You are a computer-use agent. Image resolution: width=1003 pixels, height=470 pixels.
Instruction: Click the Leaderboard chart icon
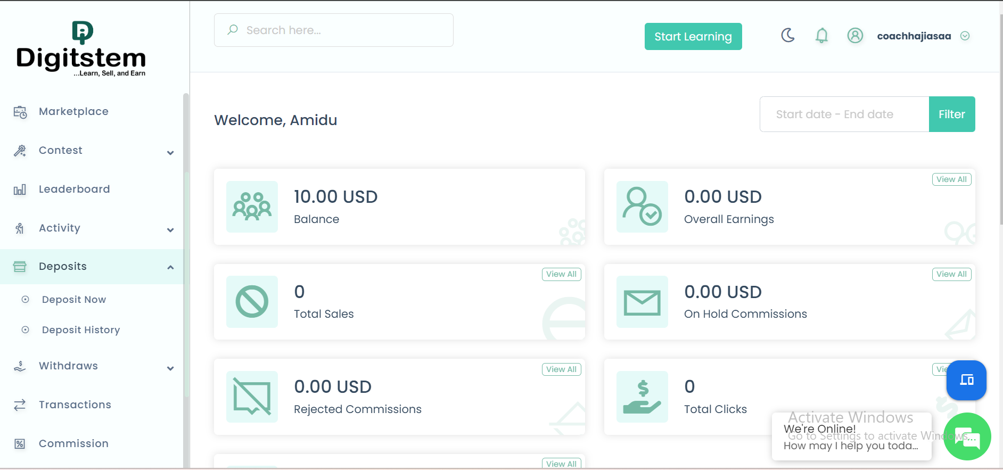click(x=20, y=189)
